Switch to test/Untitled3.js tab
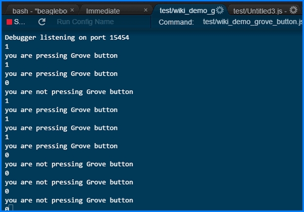 pyautogui.click(x=259, y=11)
